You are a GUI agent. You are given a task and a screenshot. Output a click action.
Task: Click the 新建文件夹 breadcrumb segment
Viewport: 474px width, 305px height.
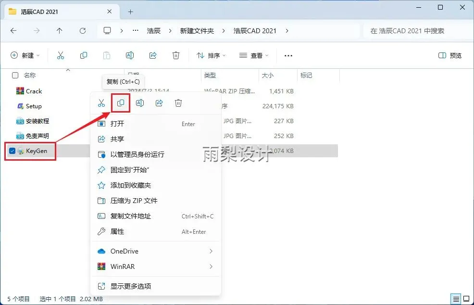[x=197, y=31]
